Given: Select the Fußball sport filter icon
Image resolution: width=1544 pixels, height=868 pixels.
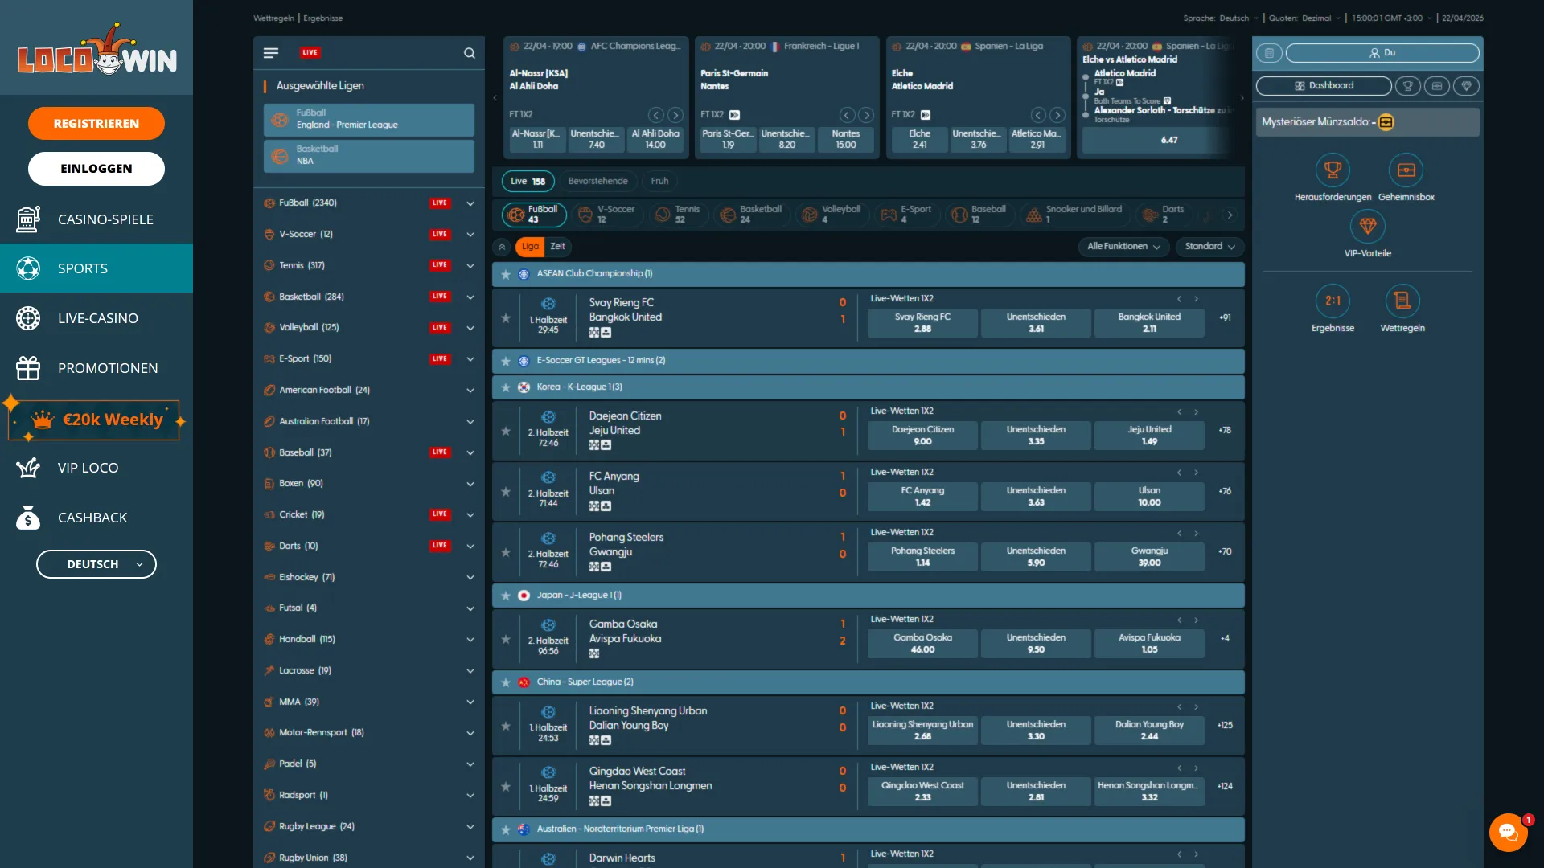Looking at the screenshot, I should coord(515,215).
